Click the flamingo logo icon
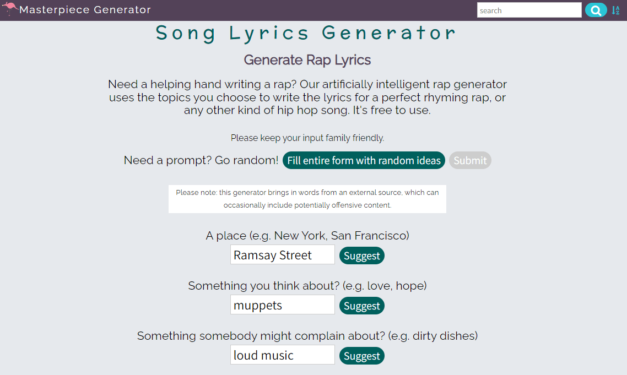The height and width of the screenshot is (375, 627). pos(9,8)
